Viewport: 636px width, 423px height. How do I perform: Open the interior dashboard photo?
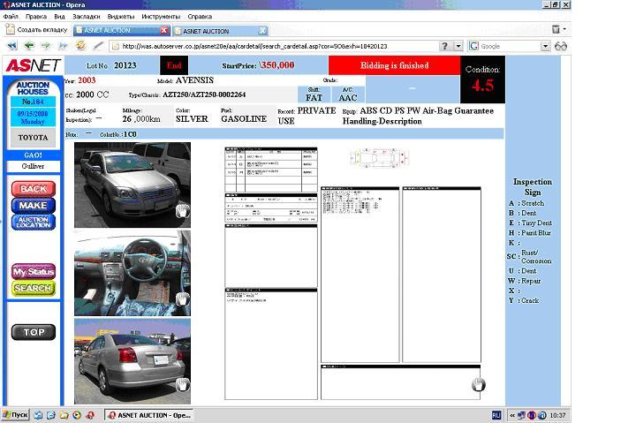click(132, 273)
